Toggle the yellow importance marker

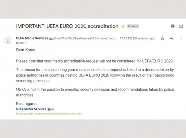(123, 26)
